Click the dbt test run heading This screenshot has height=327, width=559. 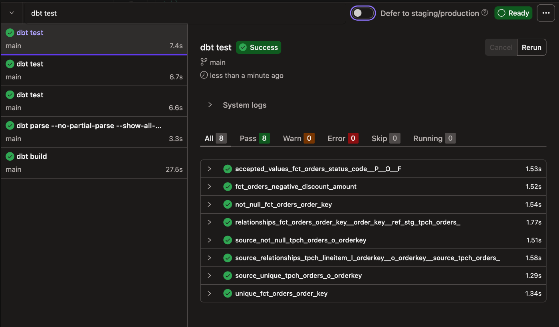216,47
